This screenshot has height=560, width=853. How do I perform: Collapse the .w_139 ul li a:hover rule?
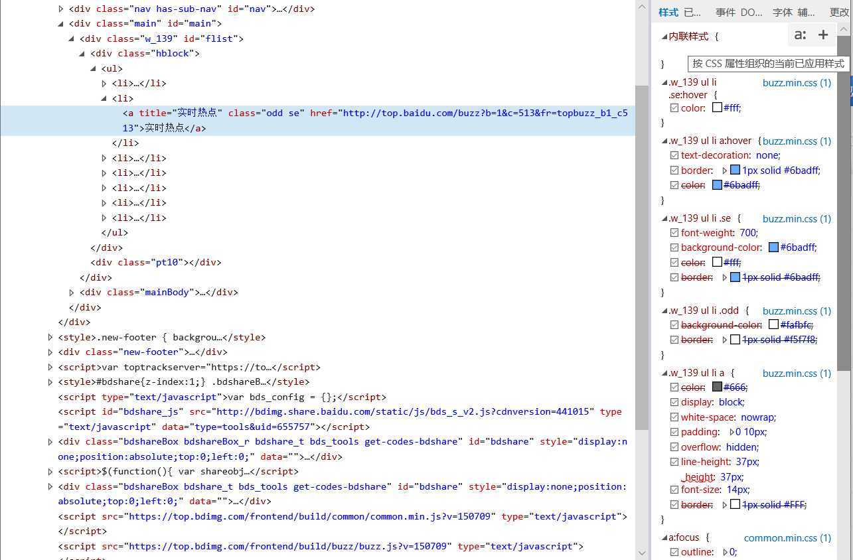click(664, 141)
